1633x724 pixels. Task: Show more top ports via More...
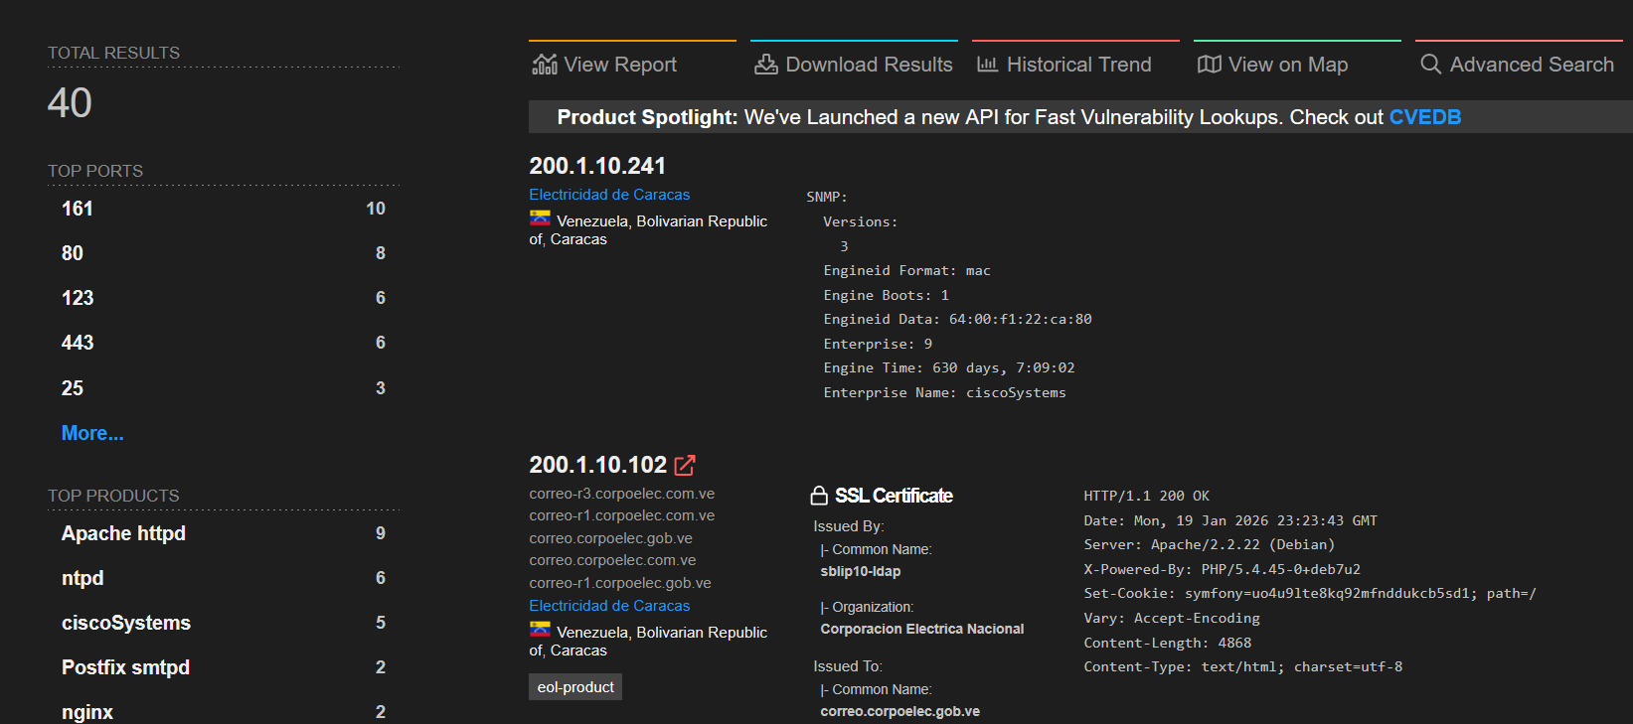pos(92,433)
